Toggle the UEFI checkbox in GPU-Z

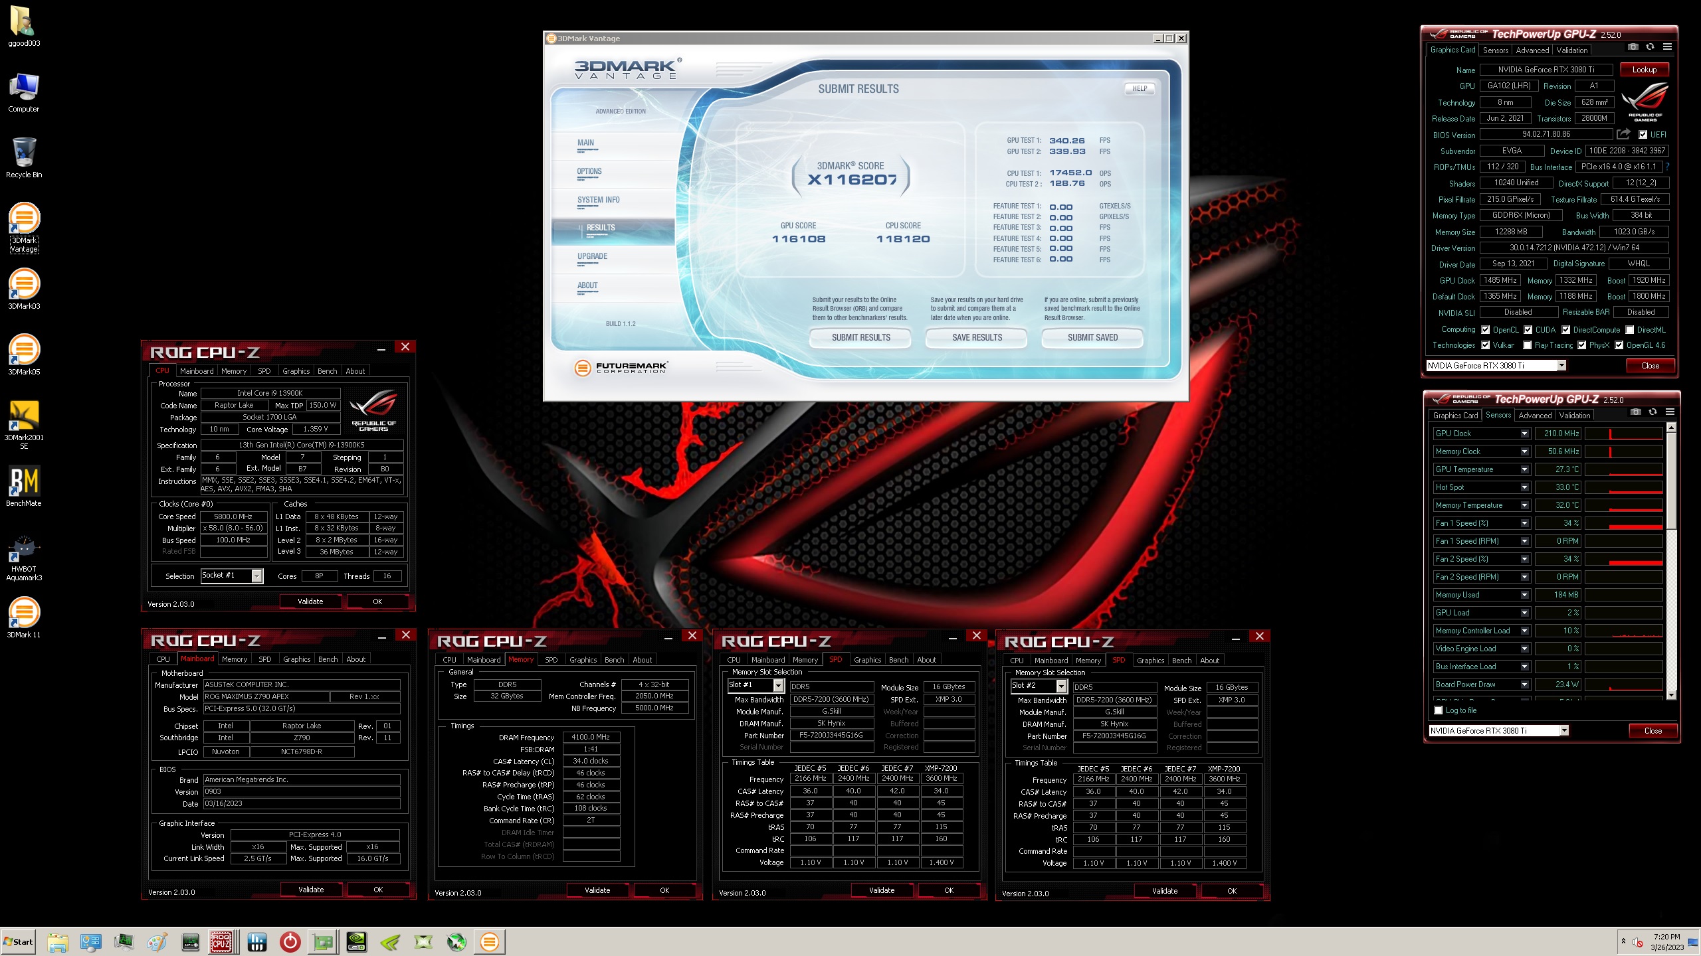point(1643,135)
